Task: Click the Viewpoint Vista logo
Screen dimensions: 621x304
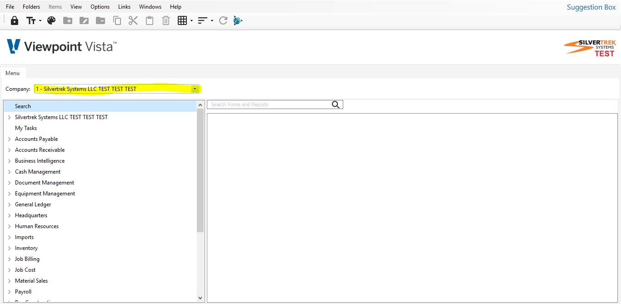Action: [x=61, y=46]
